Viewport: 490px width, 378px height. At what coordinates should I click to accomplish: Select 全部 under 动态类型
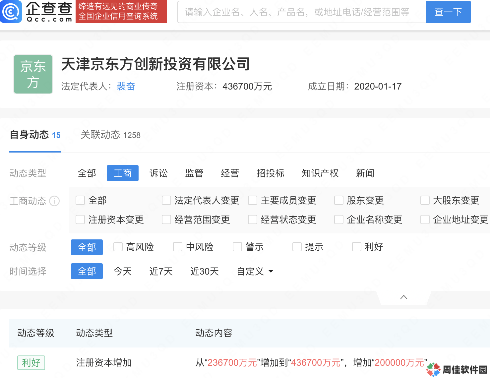point(87,173)
